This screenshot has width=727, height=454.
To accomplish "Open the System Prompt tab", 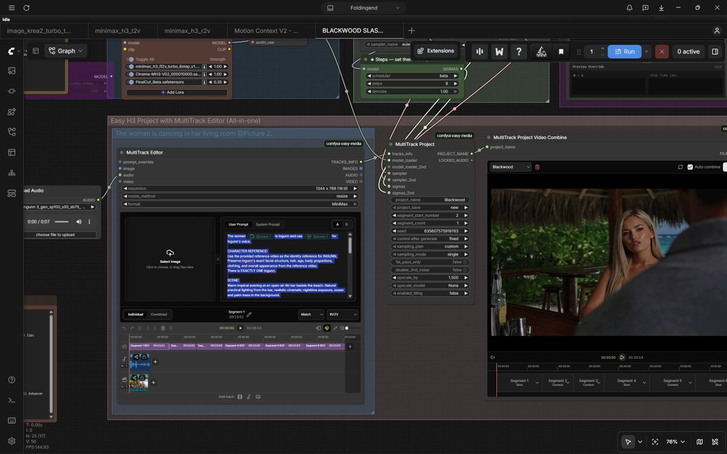I will (268, 225).
